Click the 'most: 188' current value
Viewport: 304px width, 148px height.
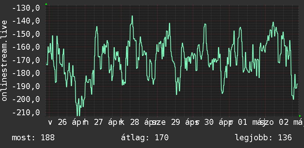coord(33,138)
